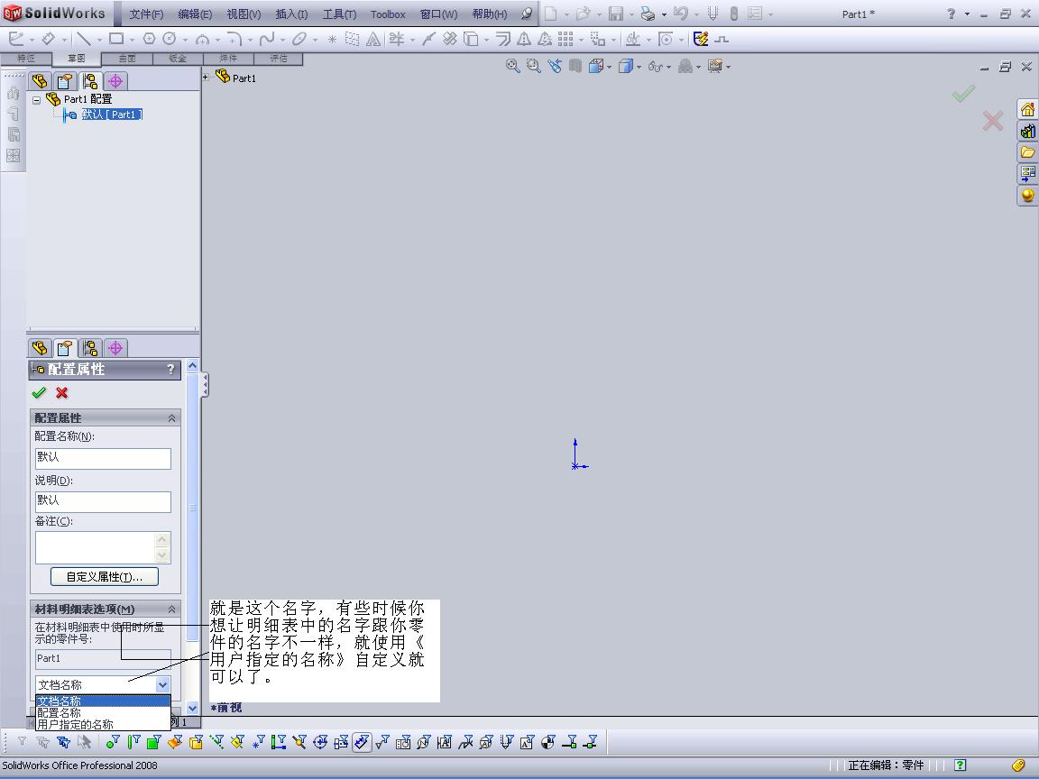
Task: Select the Ellipse sketch tool
Action: click(299, 39)
